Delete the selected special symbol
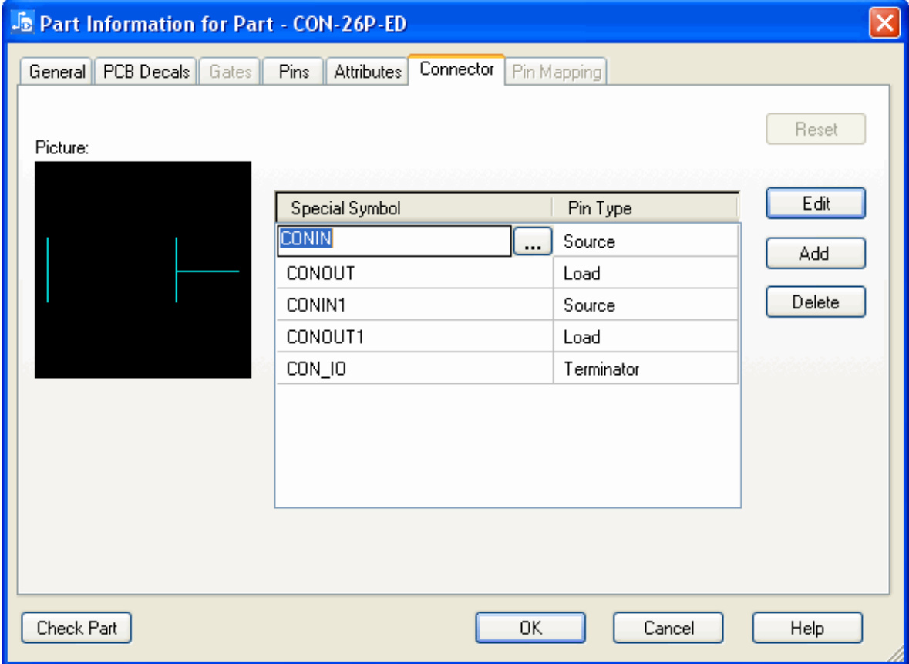Viewport: 909px width, 664px height. point(815,302)
